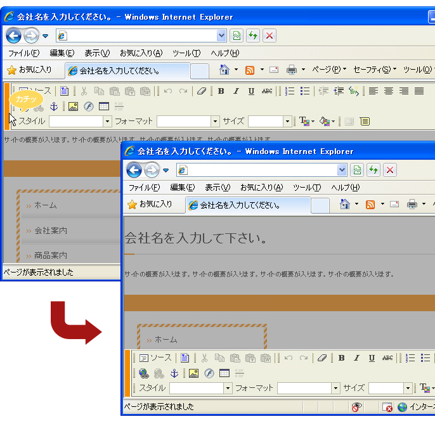Open the ファイル menu in back window
This screenshot has height=431, width=435.
tap(23, 53)
